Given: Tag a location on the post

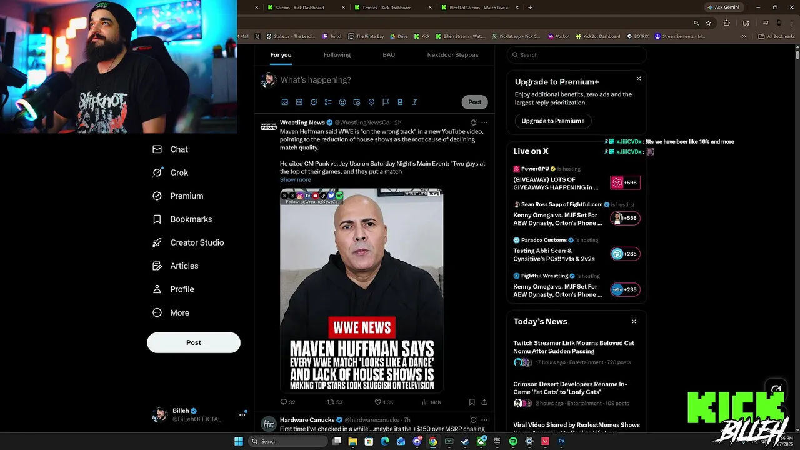Looking at the screenshot, I should (x=371, y=102).
